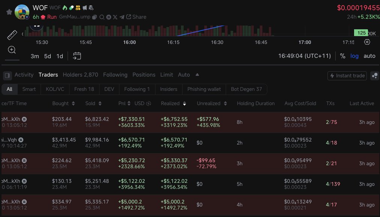This screenshot has height=217, width=380.
Task: Click the blue trend line on chart
Action: point(201,30)
